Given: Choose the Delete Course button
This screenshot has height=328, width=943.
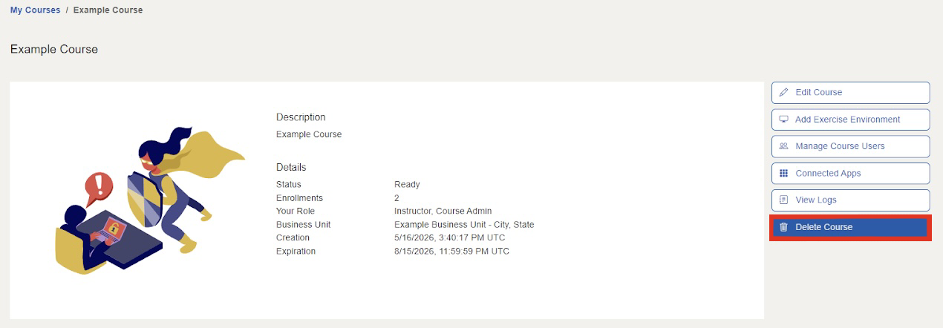Looking at the screenshot, I should click(x=851, y=227).
